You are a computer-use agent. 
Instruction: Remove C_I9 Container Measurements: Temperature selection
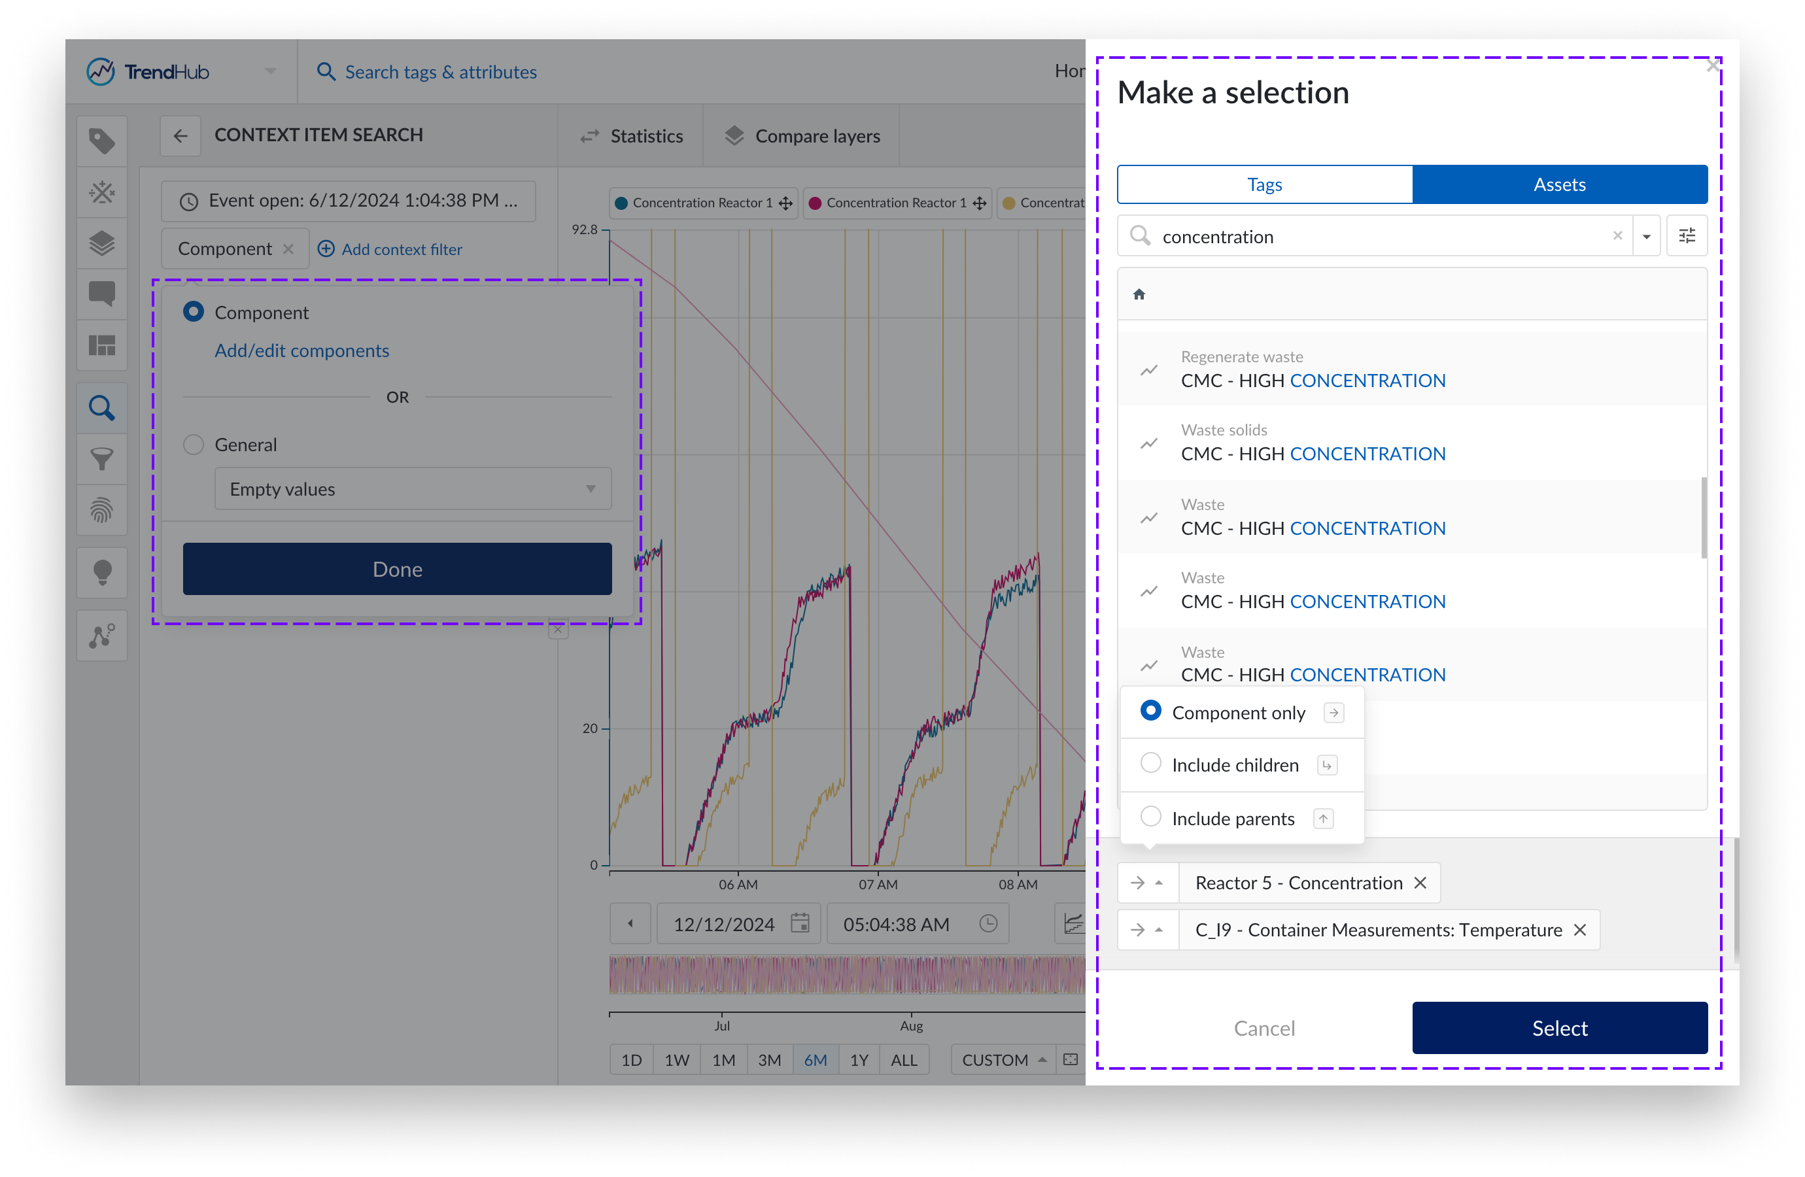click(x=1579, y=930)
